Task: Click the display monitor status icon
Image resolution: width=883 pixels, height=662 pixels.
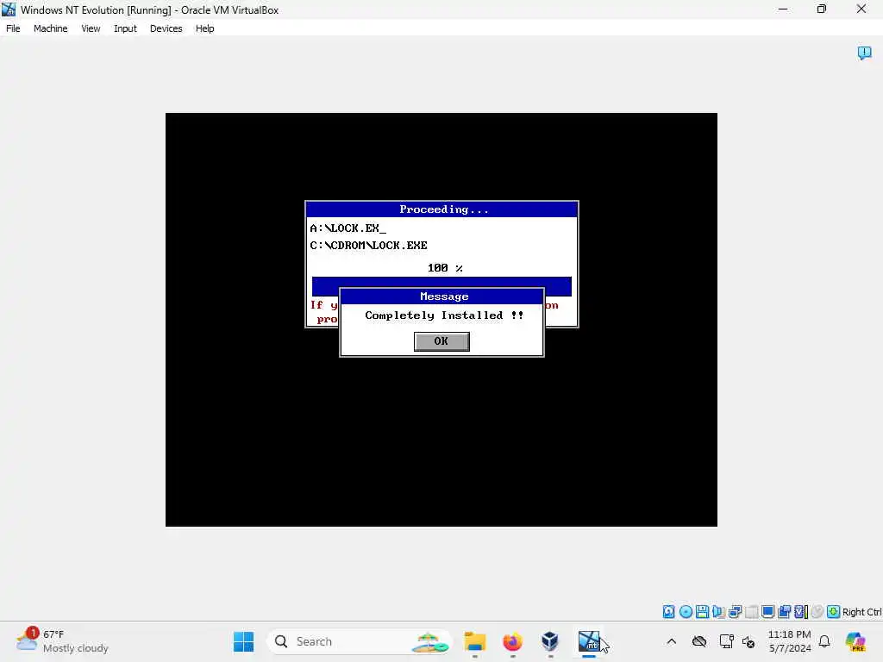Action: click(x=767, y=611)
